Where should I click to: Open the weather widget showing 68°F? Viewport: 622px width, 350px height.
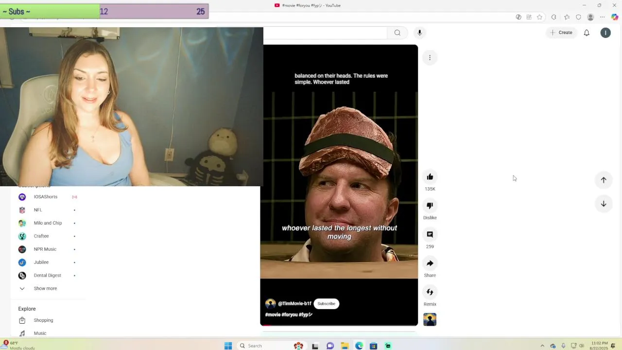pos(18,346)
